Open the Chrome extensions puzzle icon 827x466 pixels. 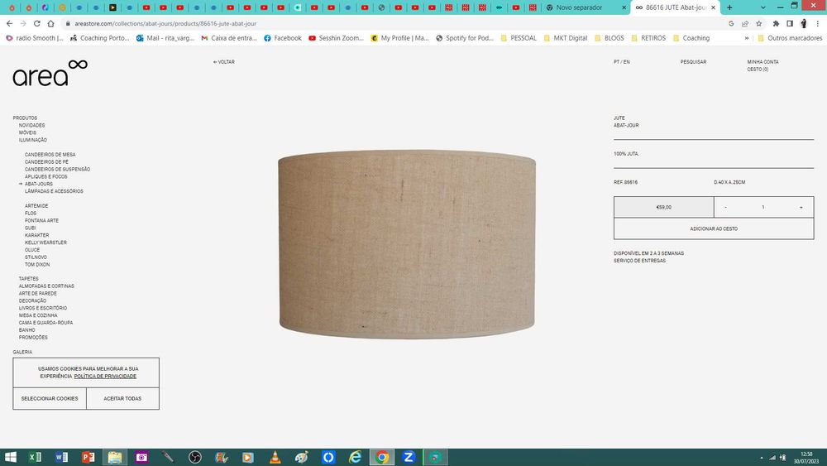(776, 23)
